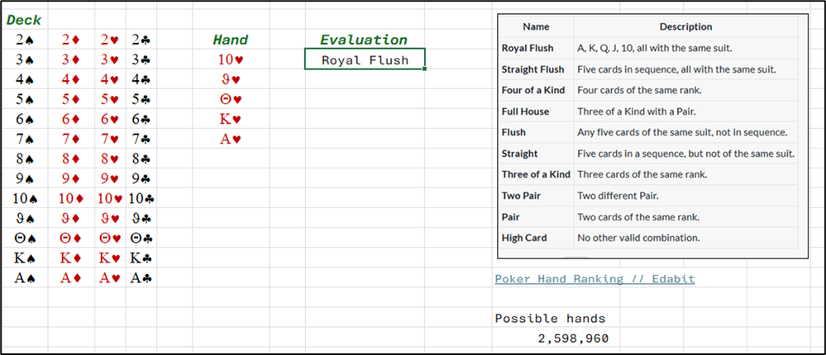Viewport: 826px width, 355px height.
Task: Click the 5 of spades deck cell
Action: click(x=25, y=99)
